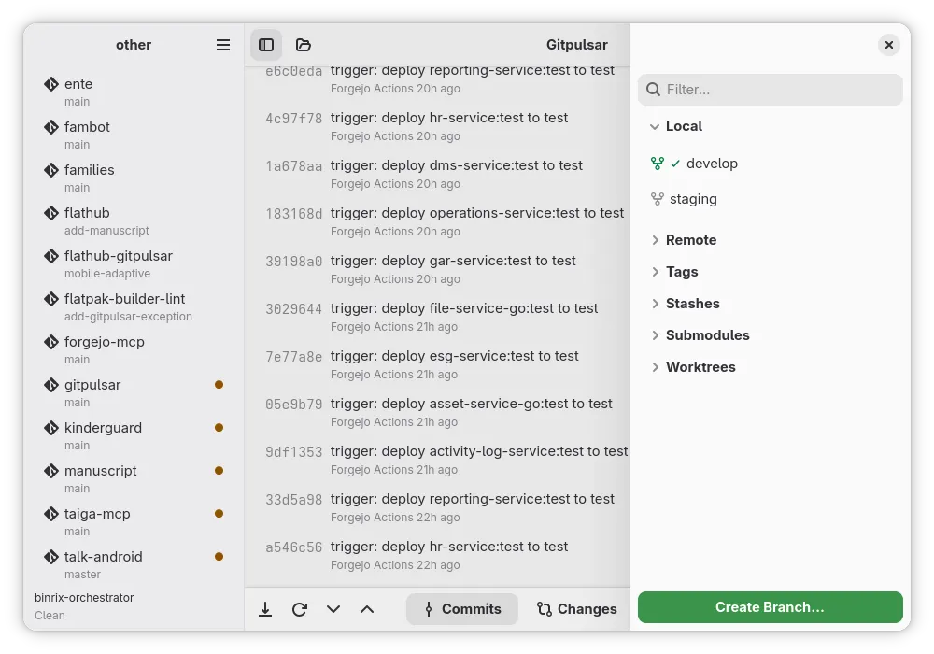
Task: Click the orange status dot for manuscript
Action: (219, 471)
